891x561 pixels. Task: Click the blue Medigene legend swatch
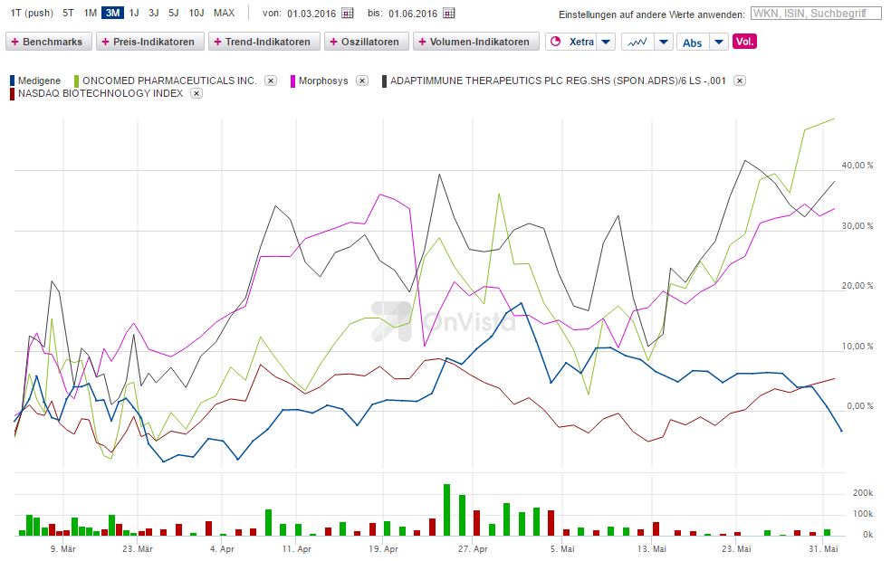pyautogui.click(x=13, y=81)
